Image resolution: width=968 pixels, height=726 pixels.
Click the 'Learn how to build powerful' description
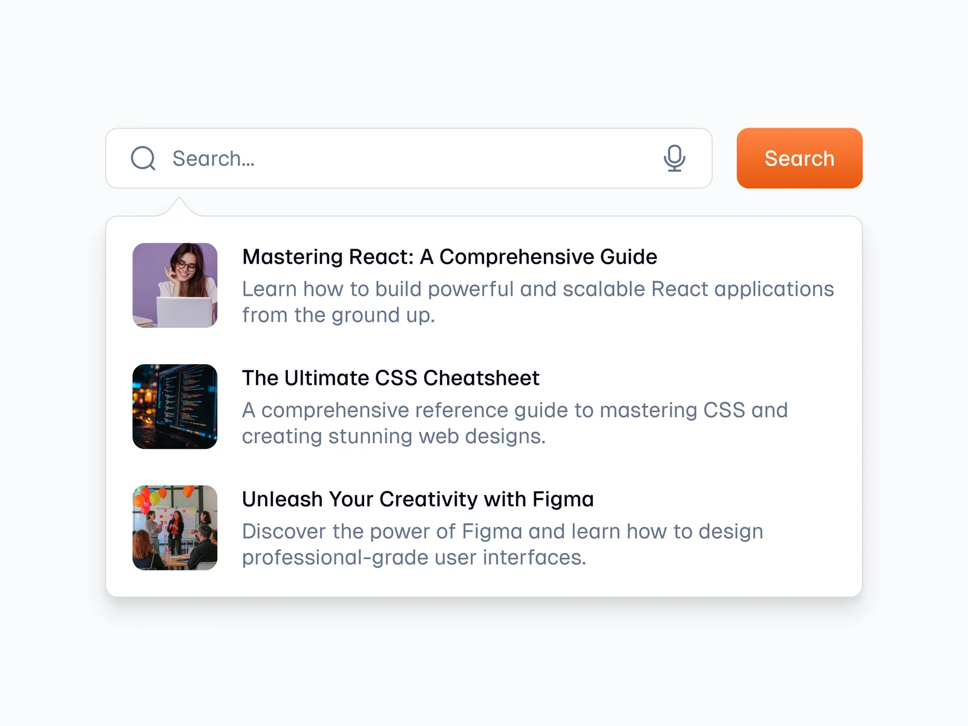pos(537,289)
